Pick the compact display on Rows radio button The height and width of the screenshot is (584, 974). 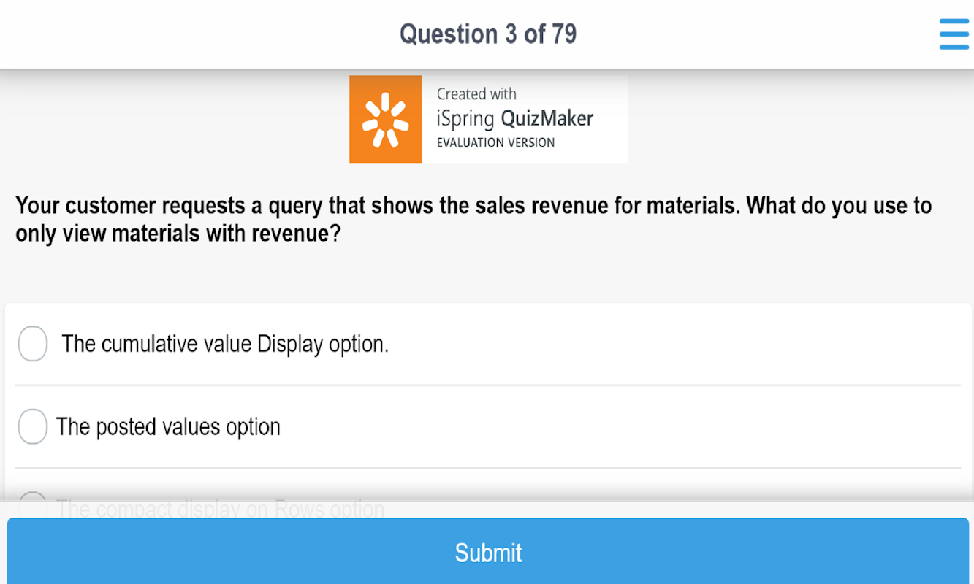(x=33, y=504)
